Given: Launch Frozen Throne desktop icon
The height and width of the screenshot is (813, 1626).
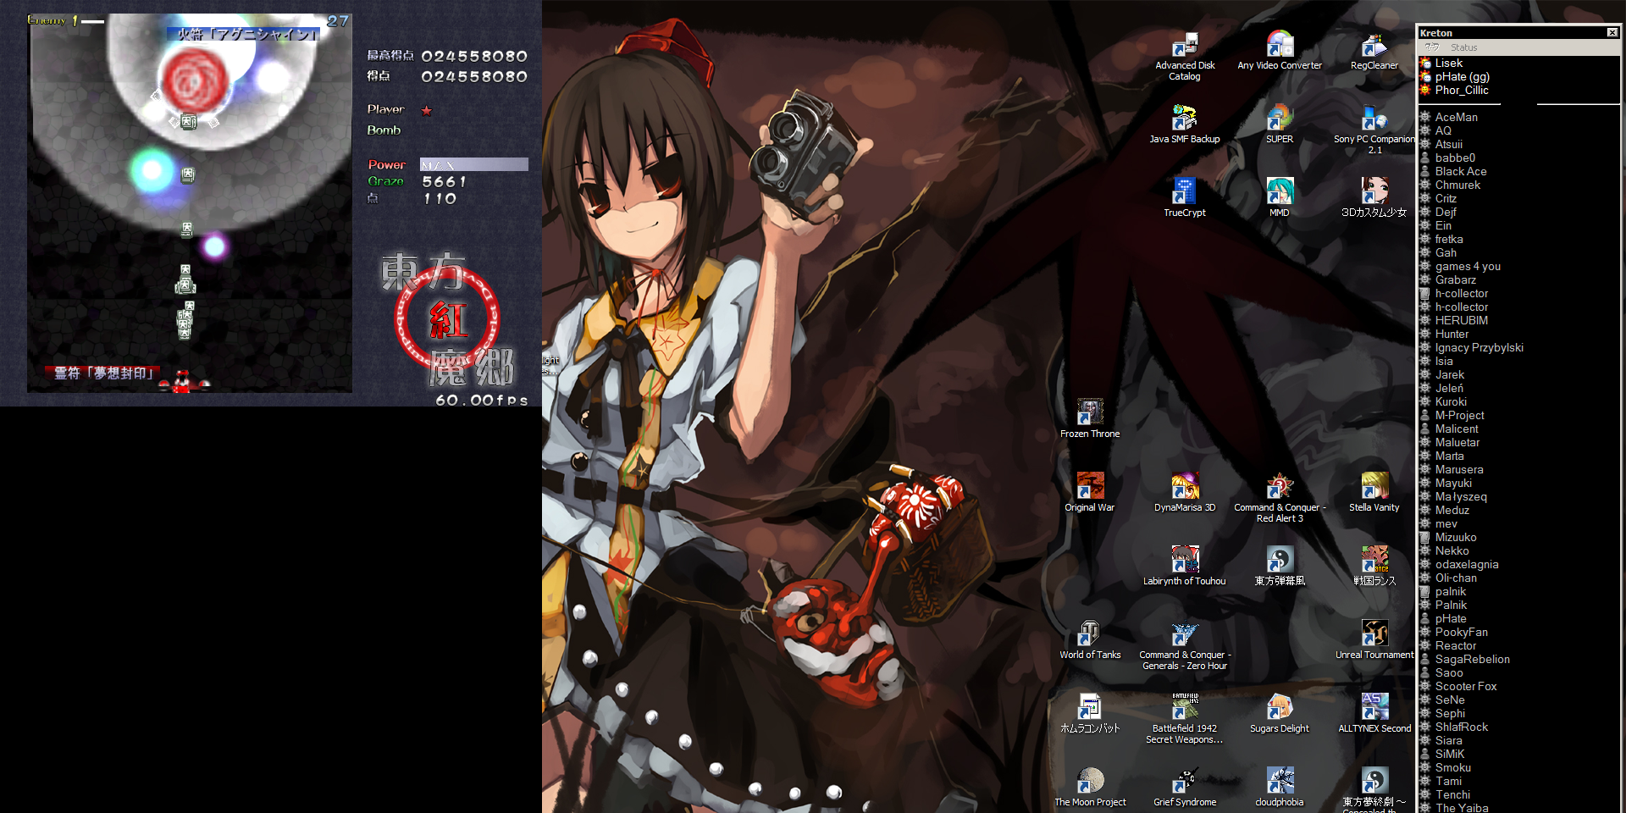Looking at the screenshot, I should pos(1089,413).
